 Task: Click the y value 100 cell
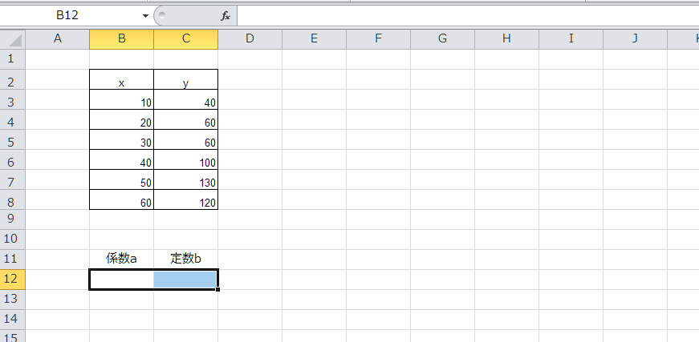(x=186, y=159)
